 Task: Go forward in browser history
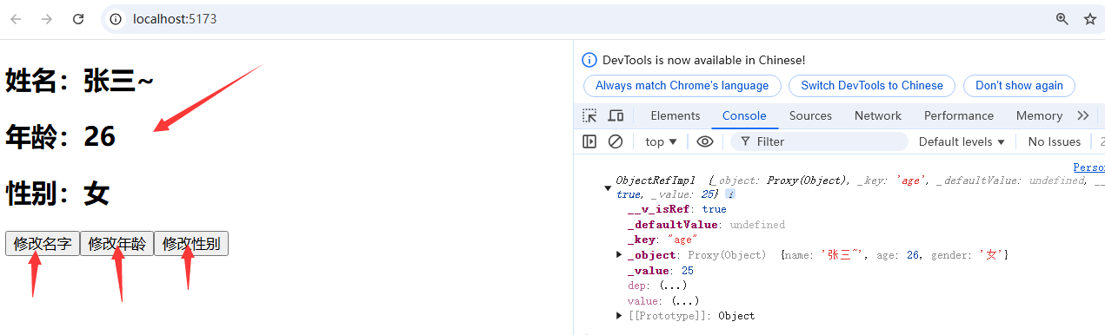click(x=47, y=19)
